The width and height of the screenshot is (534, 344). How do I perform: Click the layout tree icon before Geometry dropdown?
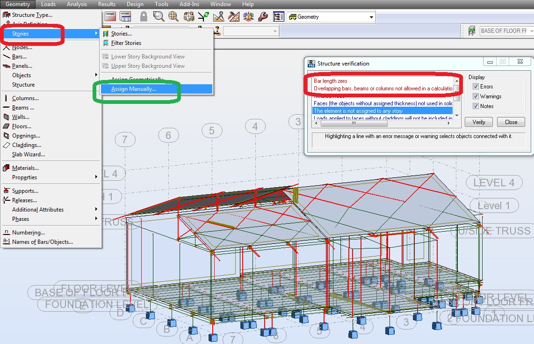(x=279, y=16)
